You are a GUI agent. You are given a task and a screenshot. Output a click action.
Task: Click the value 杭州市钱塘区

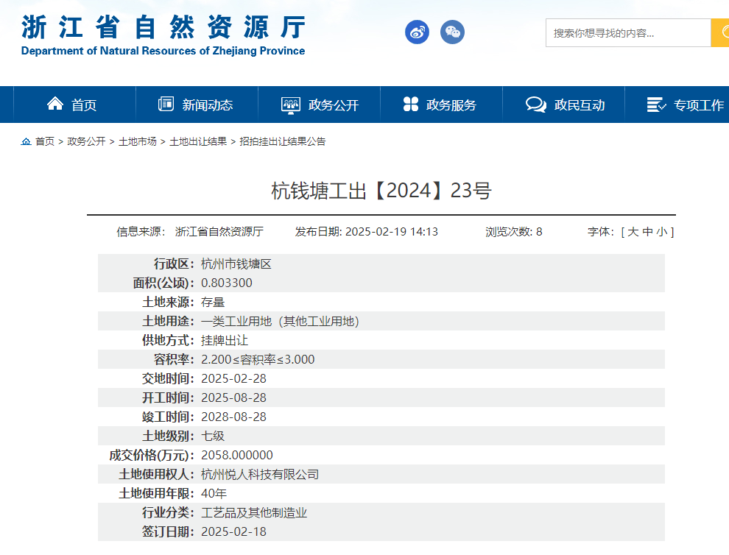pyautogui.click(x=236, y=264)
